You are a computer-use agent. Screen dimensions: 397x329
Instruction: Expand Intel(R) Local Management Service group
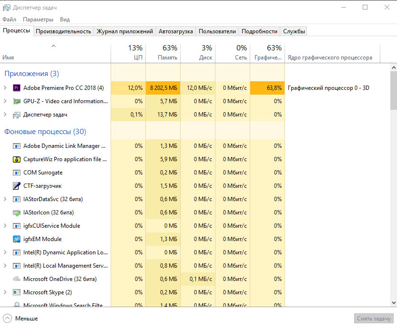[x=5, y=266]
